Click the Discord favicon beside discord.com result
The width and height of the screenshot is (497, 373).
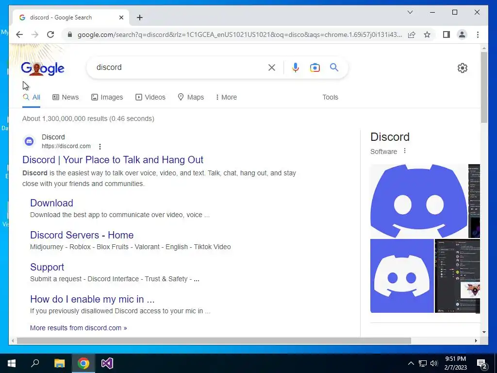click(x=29, y=141)
